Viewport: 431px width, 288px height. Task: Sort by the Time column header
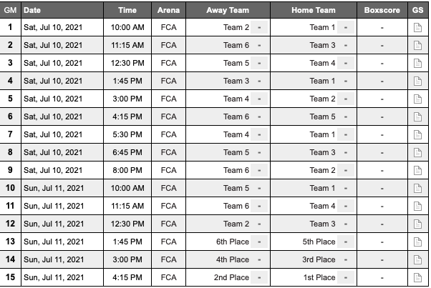coord(127,10)
